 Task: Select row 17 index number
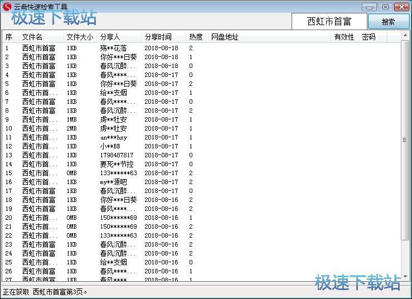(x=9, y=191)
